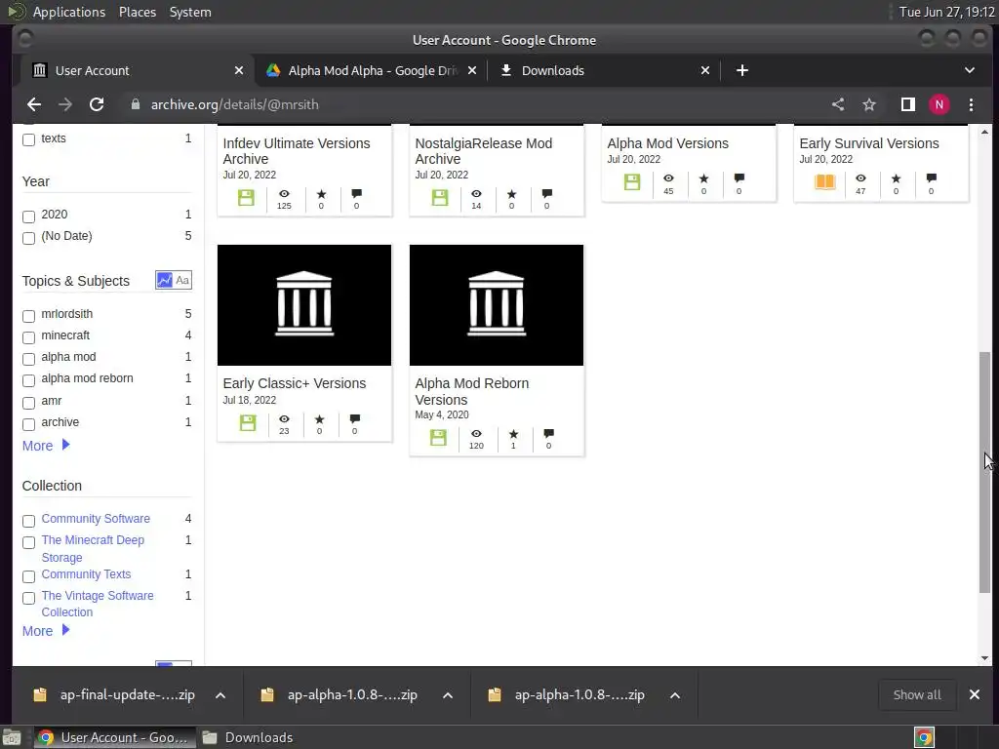The height and width of the screenshot is (749, 999).
Task: Click reviews icon on Early Survival Versions card
Action: (x=932, y=177)
